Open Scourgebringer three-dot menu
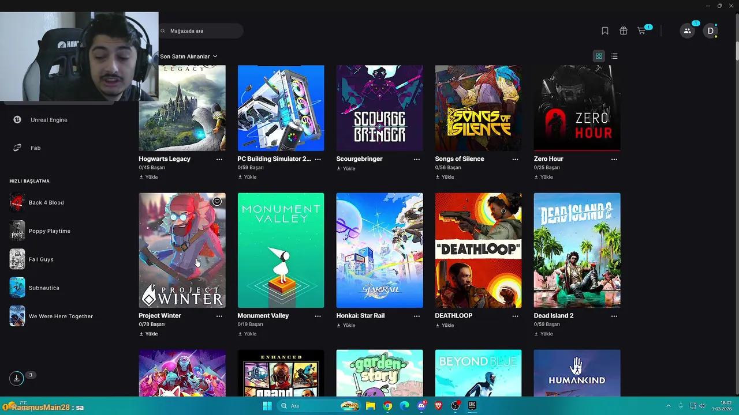This screenshot has height=415, width=739. click(x=417, y=159)
